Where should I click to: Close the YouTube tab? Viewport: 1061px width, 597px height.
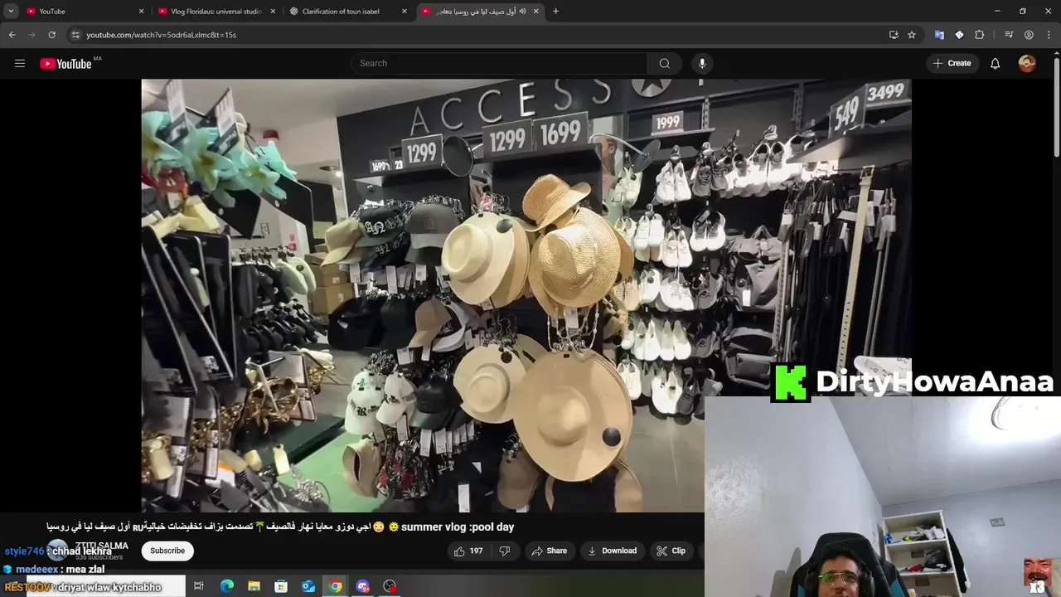[x=141, y=12]
